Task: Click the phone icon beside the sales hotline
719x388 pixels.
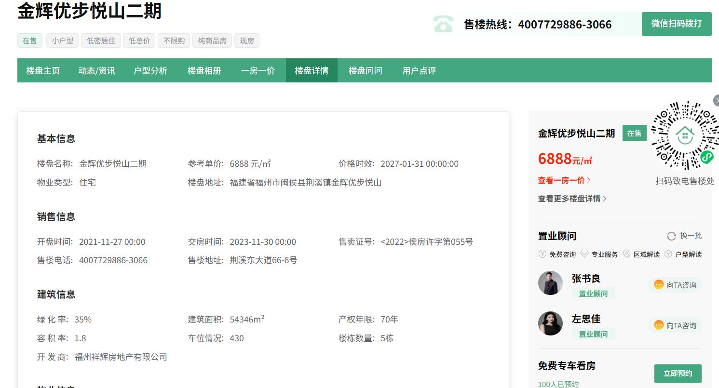Action: point(443,24)
